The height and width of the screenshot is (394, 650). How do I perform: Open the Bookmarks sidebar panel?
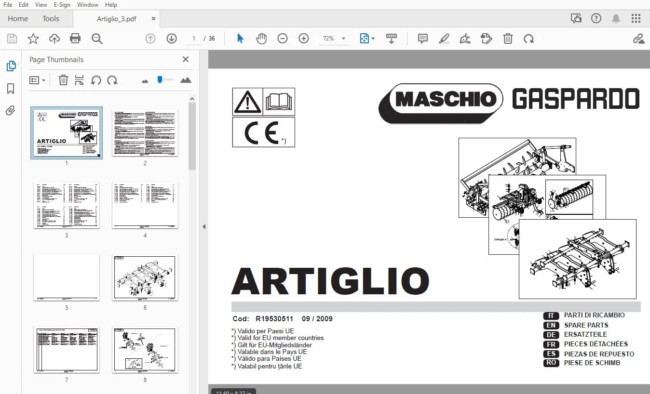[11, 89]
